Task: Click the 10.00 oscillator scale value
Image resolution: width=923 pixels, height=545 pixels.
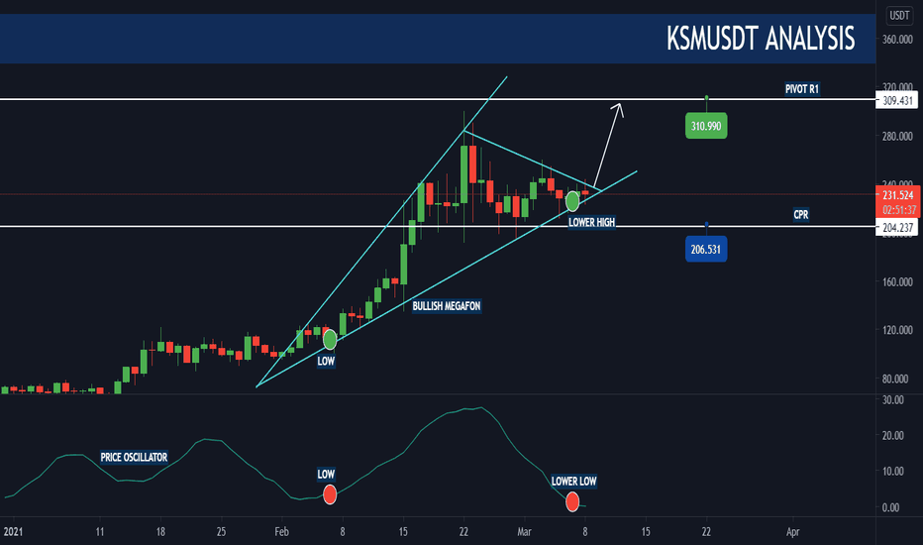Action: click(893, 472)
